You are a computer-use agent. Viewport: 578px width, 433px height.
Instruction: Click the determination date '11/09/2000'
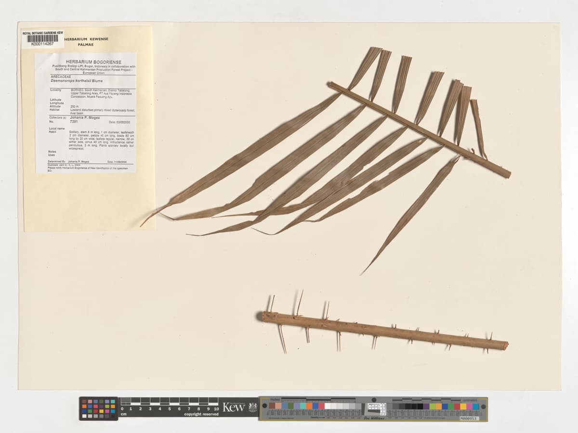point(120,162)
